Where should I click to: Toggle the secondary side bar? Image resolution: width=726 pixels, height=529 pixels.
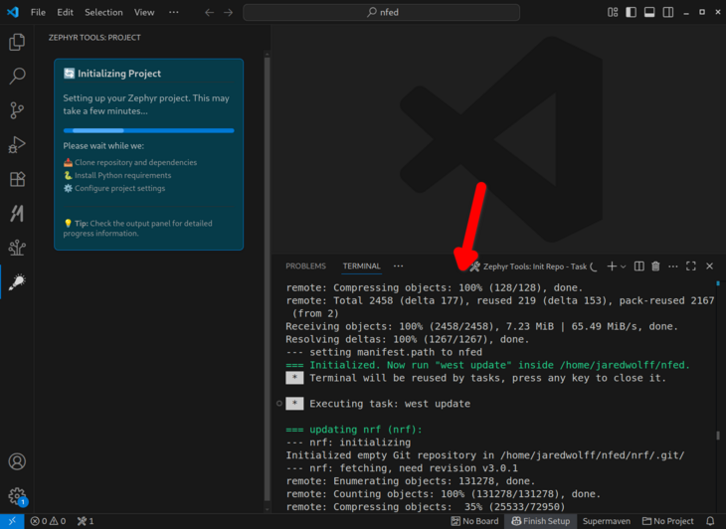667,12
